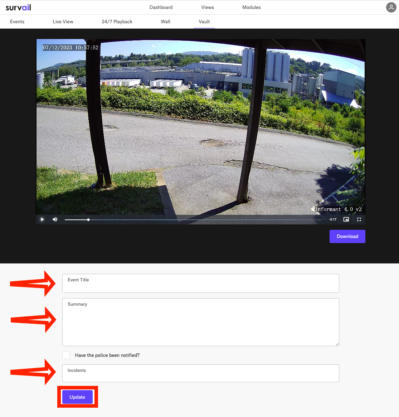Check 'Have the police been notified?' box

pyautogui.click(x=66, y=355)
